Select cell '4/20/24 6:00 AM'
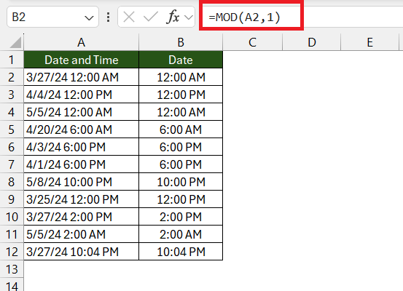 [81, 129]
